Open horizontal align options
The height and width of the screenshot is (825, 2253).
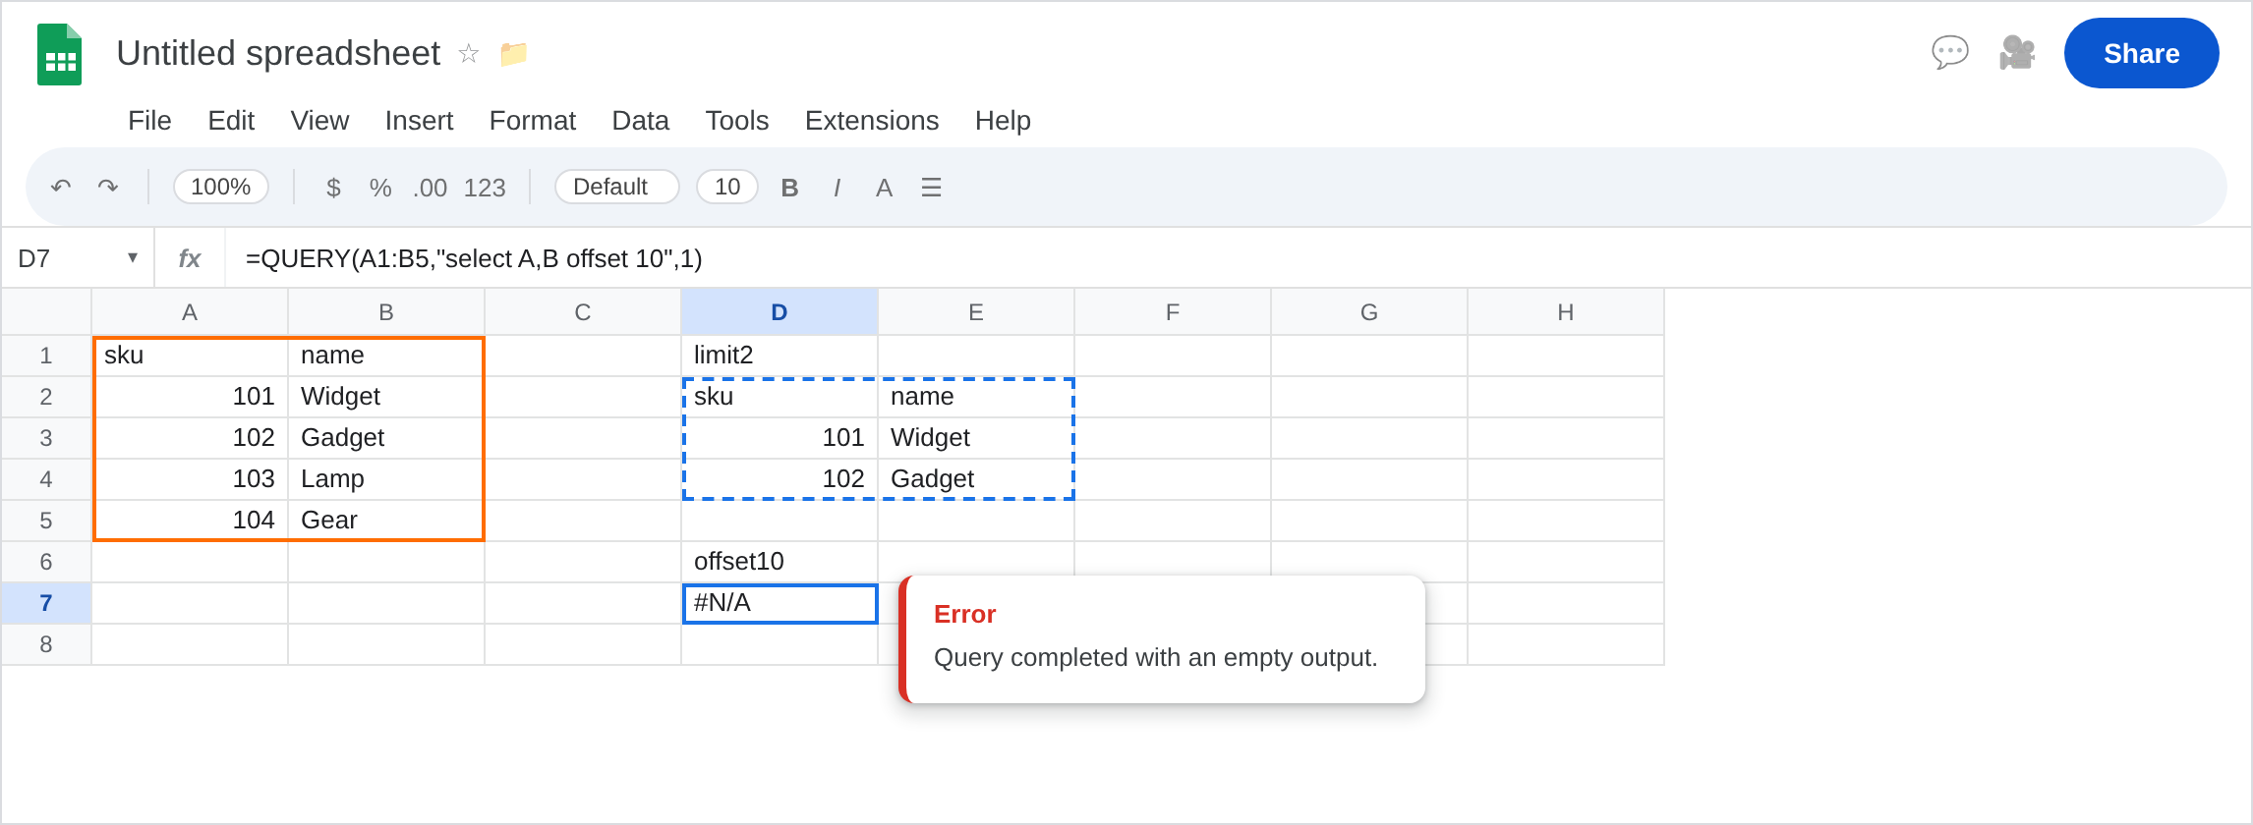point(931,188)
